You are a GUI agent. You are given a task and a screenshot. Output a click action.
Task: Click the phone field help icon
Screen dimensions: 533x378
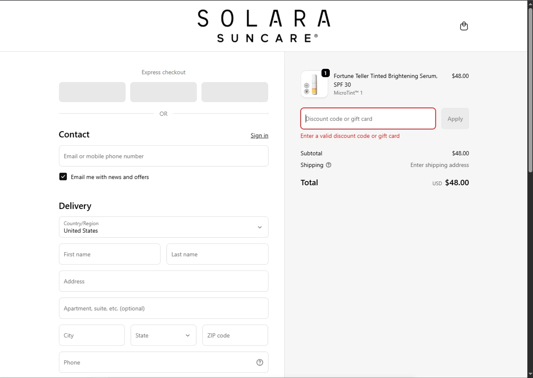click(260, 362)
